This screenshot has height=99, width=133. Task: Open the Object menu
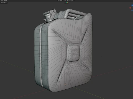pos(5,1)
